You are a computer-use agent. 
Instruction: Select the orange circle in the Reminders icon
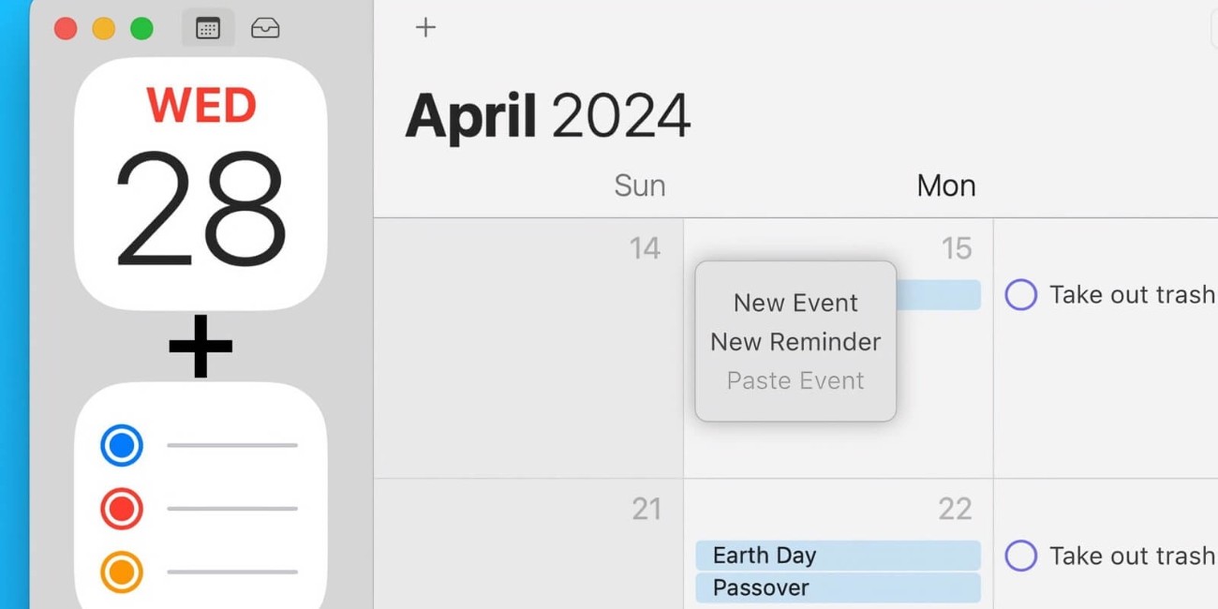[120, 572]
